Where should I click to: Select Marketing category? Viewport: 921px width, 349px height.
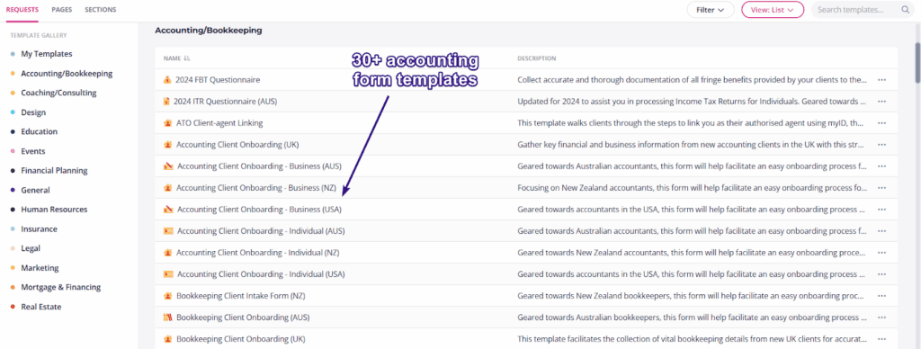pyautogui.click(x=40, y=268)
